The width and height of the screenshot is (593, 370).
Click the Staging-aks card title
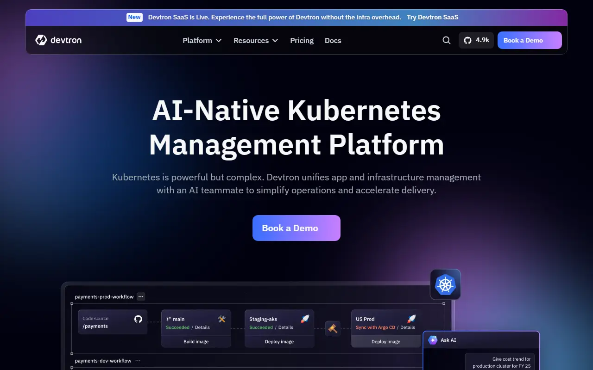click(x=263, y=319)
